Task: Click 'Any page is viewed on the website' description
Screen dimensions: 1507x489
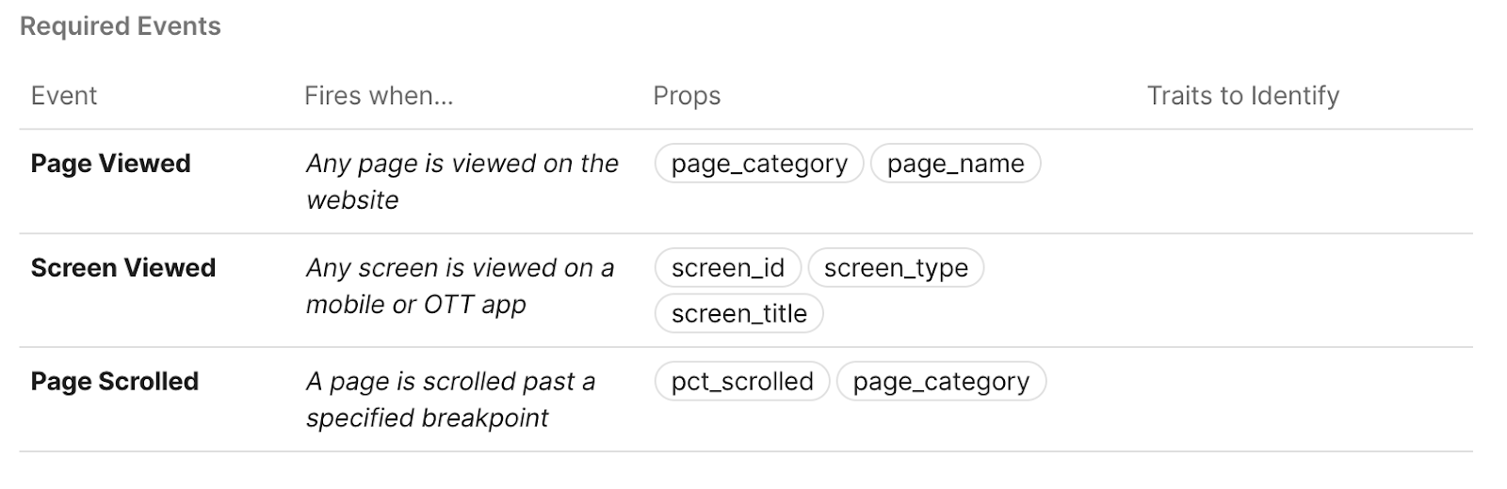Action: point(462,181)
